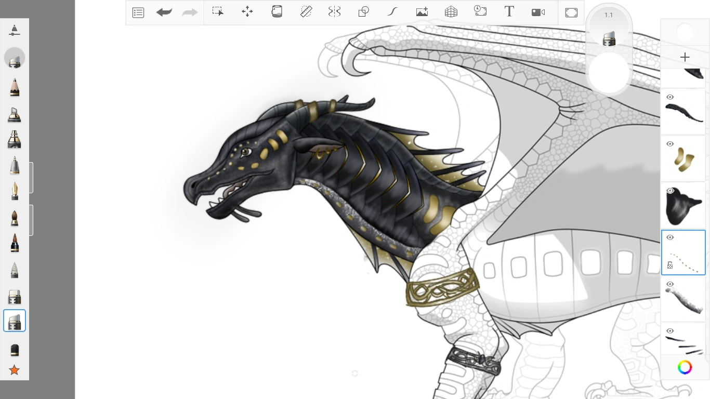Open the main menu

coord(138,11)
